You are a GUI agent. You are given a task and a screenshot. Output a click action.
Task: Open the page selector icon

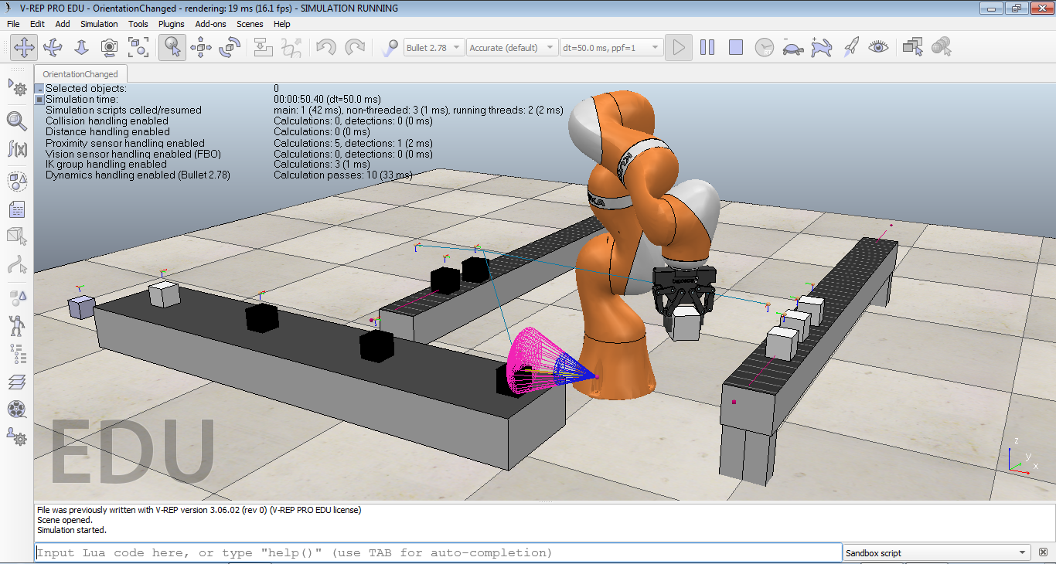coord(913,47)
